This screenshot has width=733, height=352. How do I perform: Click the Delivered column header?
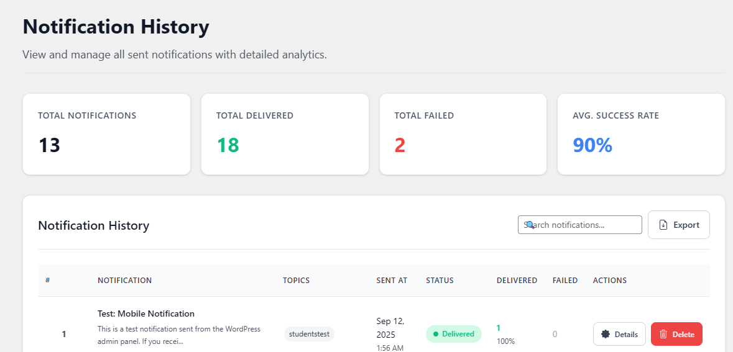point(517,281)
